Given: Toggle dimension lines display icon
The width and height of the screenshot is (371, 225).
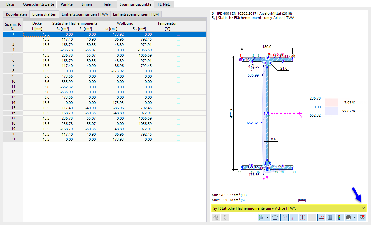Looking at the screenshot, I should 275,217.
